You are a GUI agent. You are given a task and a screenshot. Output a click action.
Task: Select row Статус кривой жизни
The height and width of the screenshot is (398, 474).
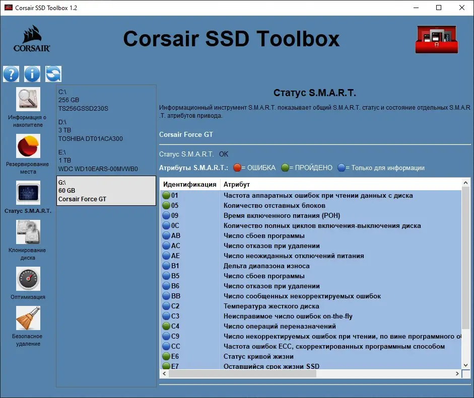tap(311, 356)
